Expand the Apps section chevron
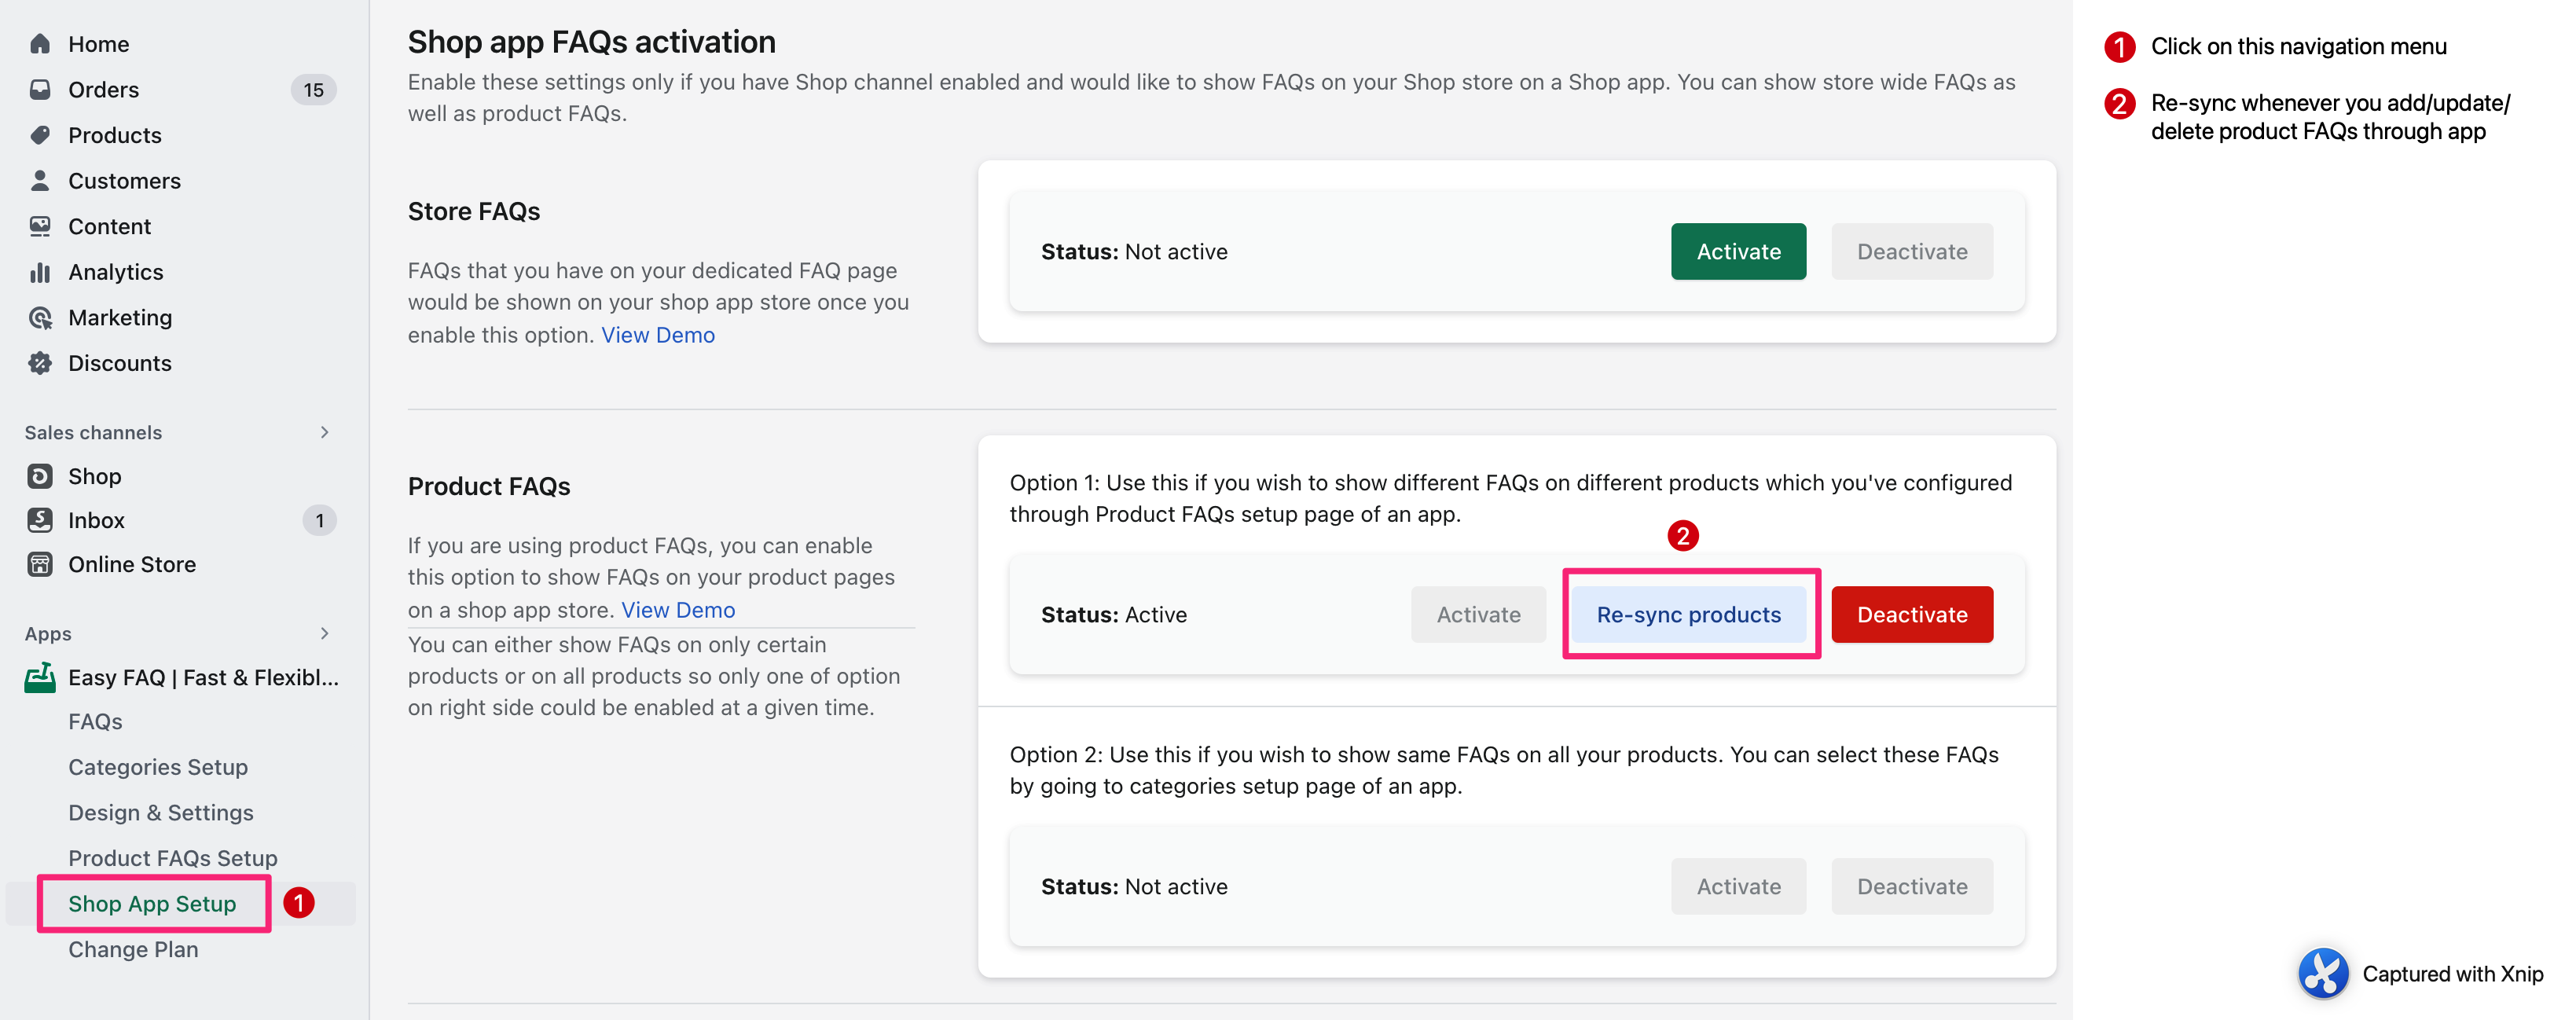Screen dimensions: 2576x1020 [324, 633]
